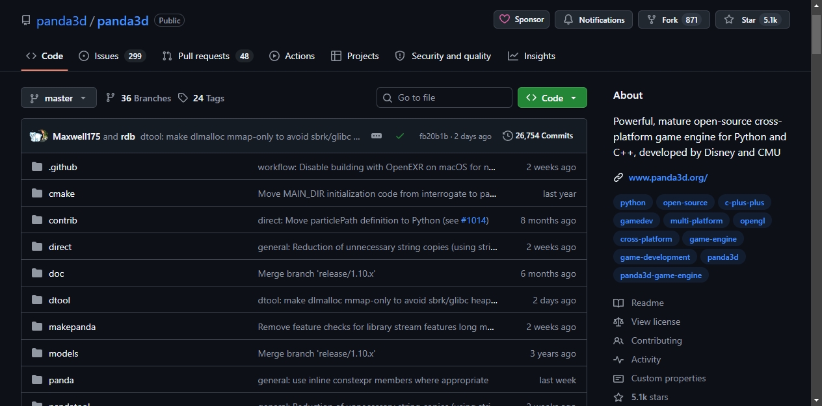Open the Notifications bell button
This screenshot has height=406, width=822.
pyautogui.click(x=594, y=19)
